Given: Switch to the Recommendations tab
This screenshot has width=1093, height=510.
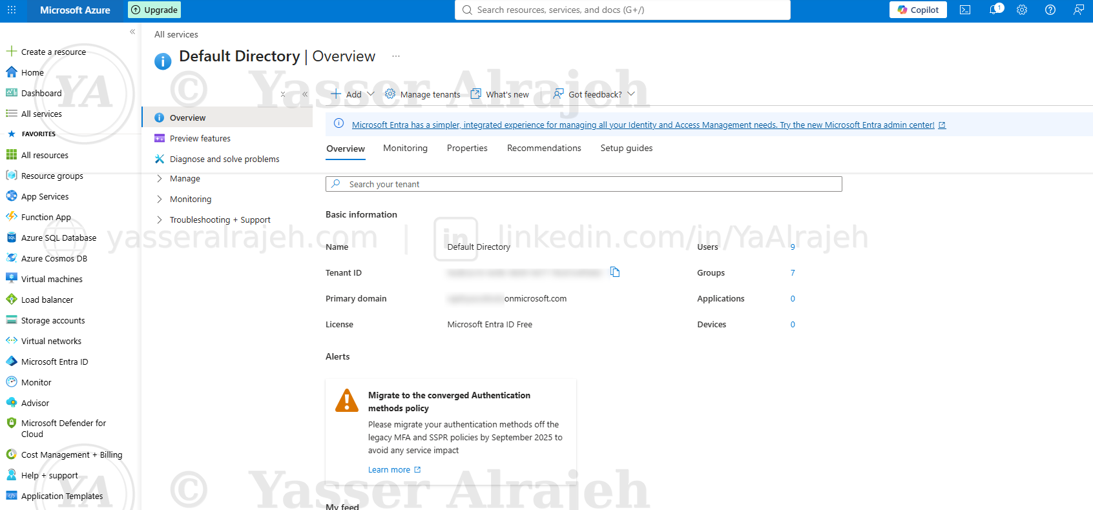Looking at the screenshot, I should [x=544, y=148].
